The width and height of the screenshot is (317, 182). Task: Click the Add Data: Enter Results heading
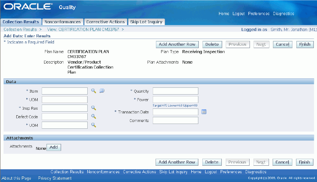pyautogui.click(x=27, y=36)
